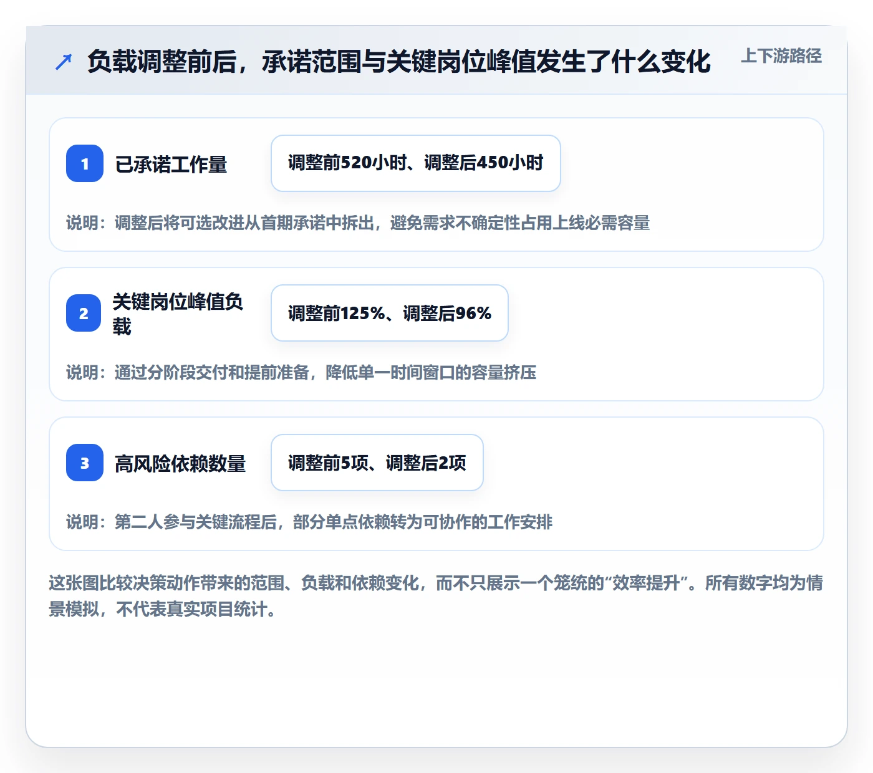Click the 关键岗位峰值负载 row title
The height and width of the screenshot is (773, 873).
coord(178,314)
